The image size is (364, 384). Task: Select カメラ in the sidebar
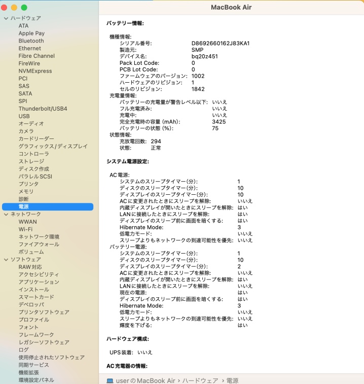point(26,131)
